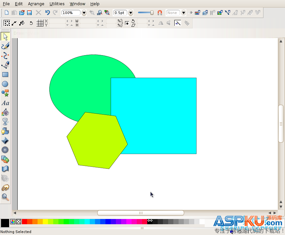Click the scroll left arrow
285x235 pixels.
(x=15, y=213)
